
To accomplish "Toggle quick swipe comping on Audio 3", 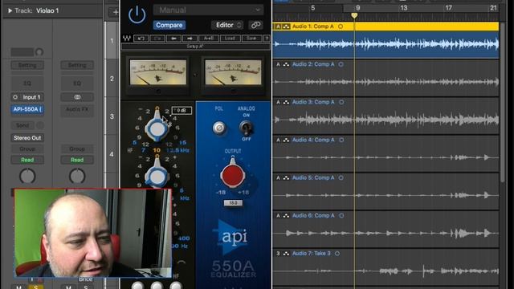I will point(286,102).
